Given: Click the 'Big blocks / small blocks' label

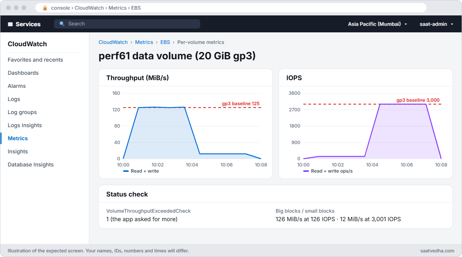Looking at the screenshot, I should [x=305, y=211].
